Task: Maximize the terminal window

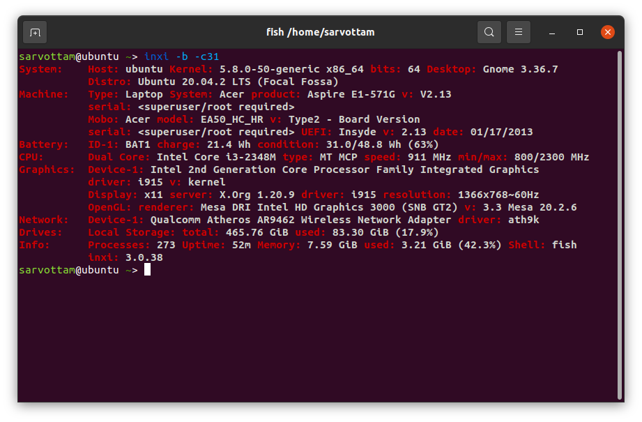Action: coord(579,31)
